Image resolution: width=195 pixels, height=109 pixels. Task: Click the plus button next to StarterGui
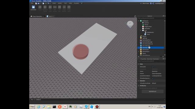coord(149,48)
